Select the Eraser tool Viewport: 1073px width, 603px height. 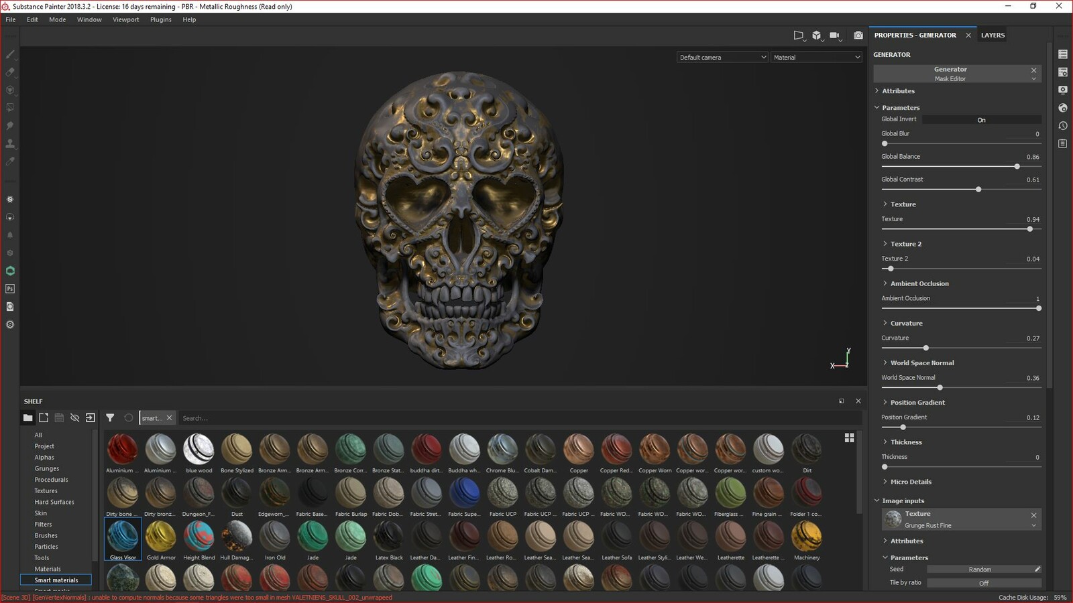[x=10, y=72]
